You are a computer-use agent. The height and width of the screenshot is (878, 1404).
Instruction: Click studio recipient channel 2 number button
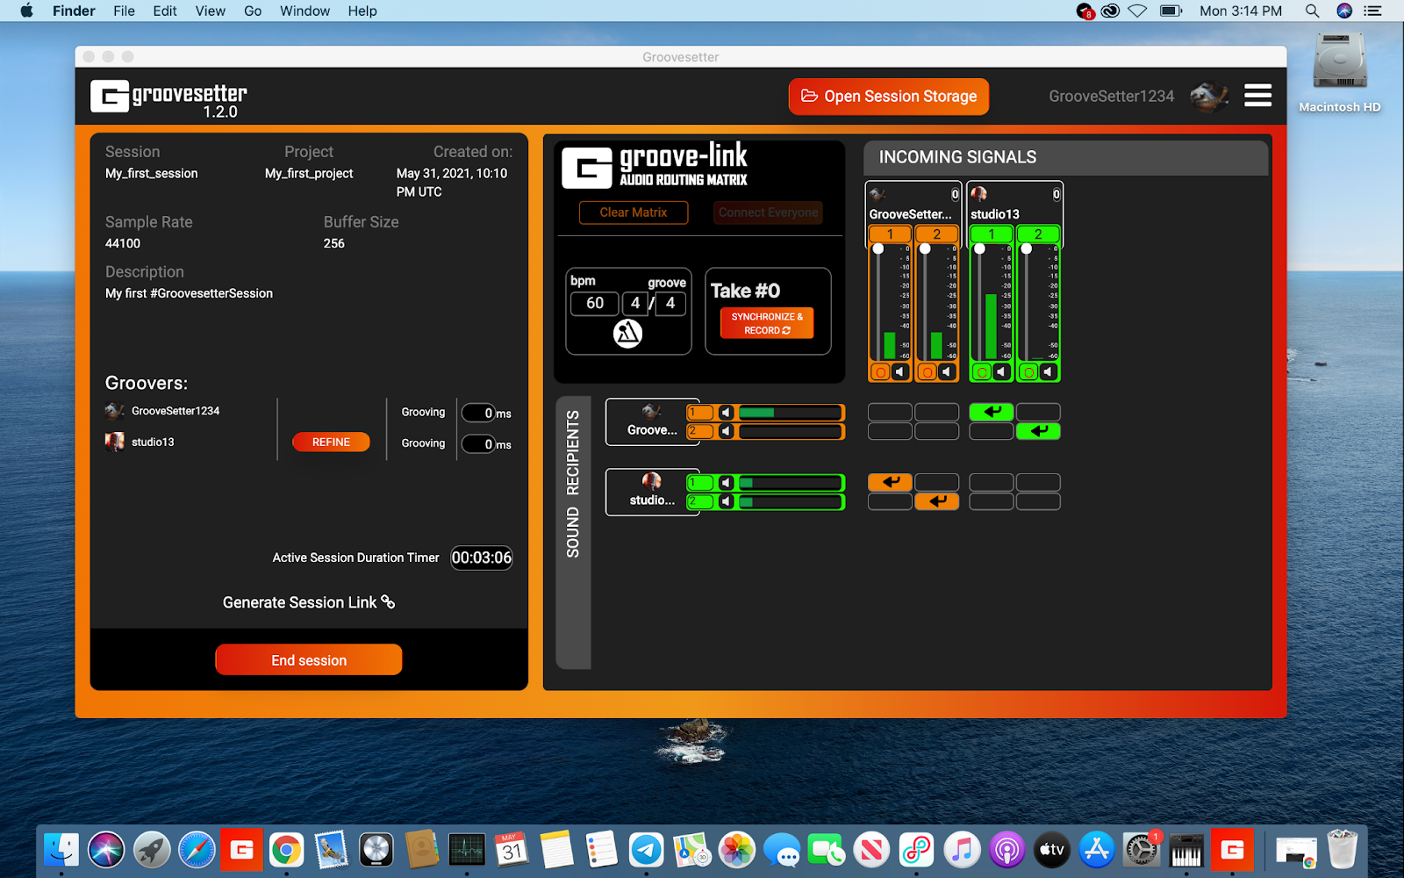(700, 501)
